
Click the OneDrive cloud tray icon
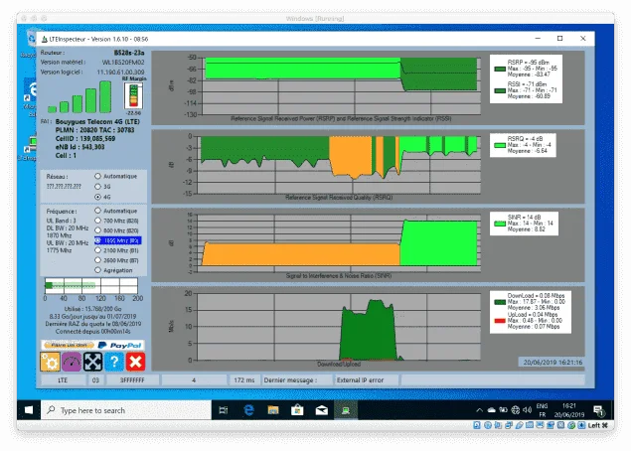tap(491, 410)
